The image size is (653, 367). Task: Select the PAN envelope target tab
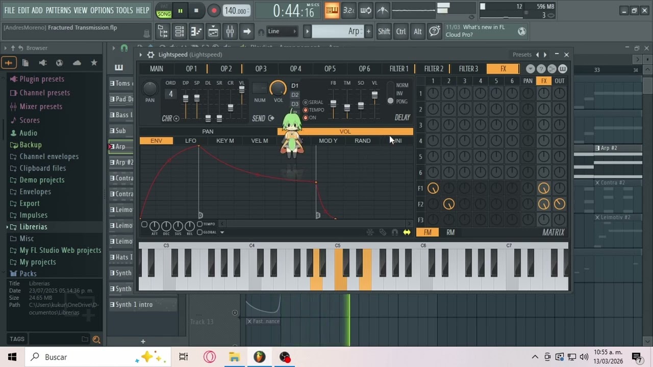click(208, 132)
